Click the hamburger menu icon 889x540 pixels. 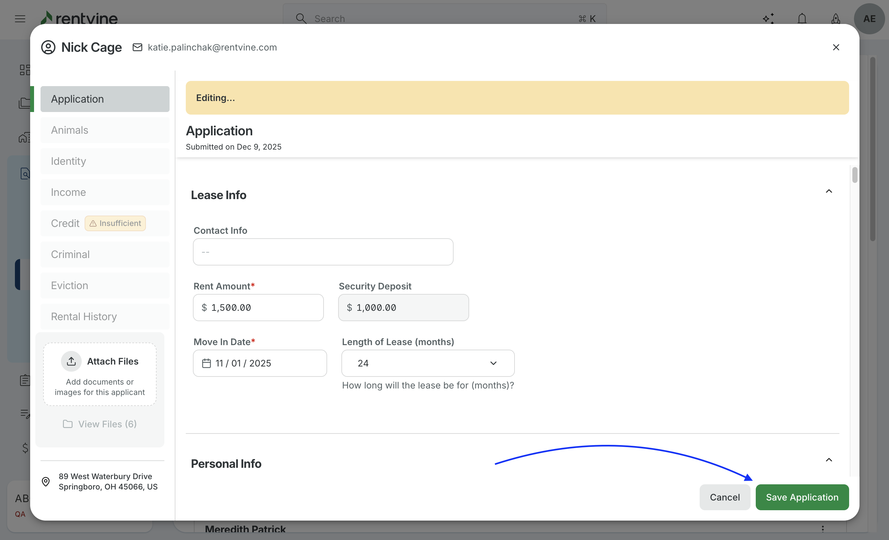coord(20,18)
